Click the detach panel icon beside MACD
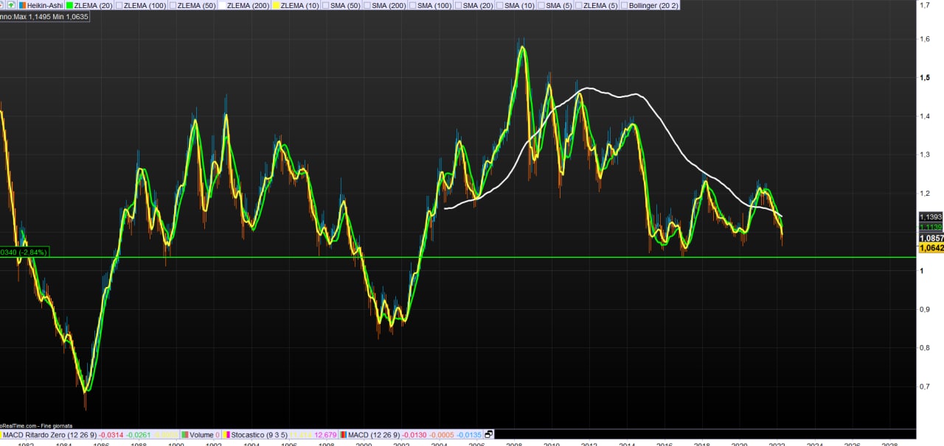944x446 pixels. click(488, 435)
